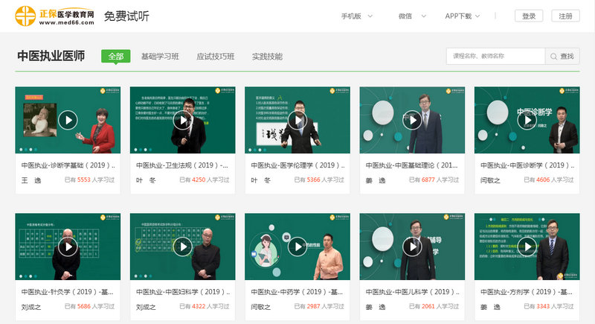Image resolution: width=595 pixels, height=324 pixels.
Task: Switch to the 应试技巧班 tab
Action: tap(215, 56)
